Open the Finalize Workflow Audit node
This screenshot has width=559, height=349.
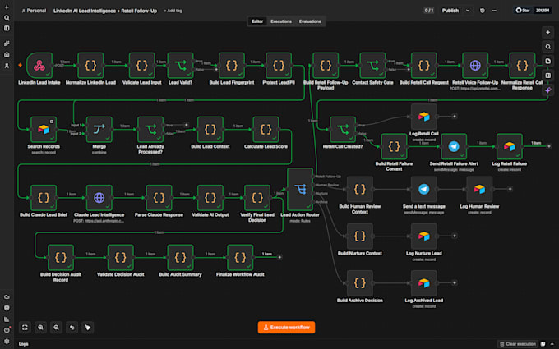click(240, 258)
